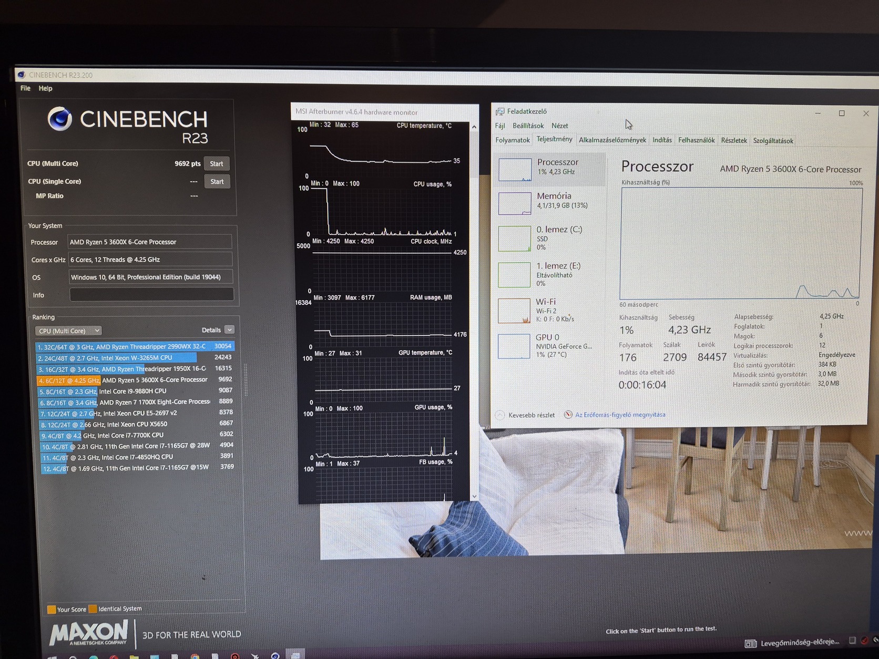Open the Help menu in Cinebench

tap(45, 88)
